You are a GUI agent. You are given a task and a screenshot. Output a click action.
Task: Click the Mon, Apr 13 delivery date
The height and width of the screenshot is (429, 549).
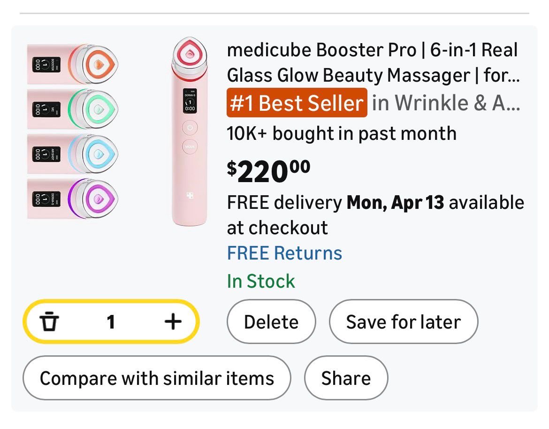coord(395,203)
